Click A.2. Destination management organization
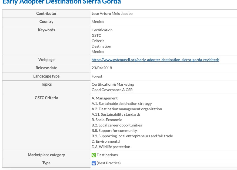 [x=127, y=109]
